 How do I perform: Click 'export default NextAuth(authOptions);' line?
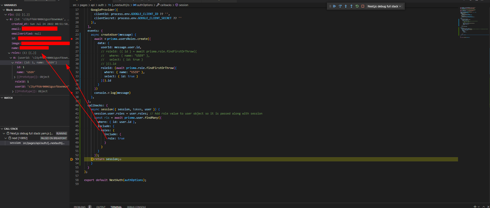[115, 180]
